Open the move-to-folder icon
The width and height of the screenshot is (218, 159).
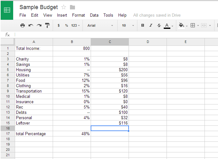(x=72, y=7)
